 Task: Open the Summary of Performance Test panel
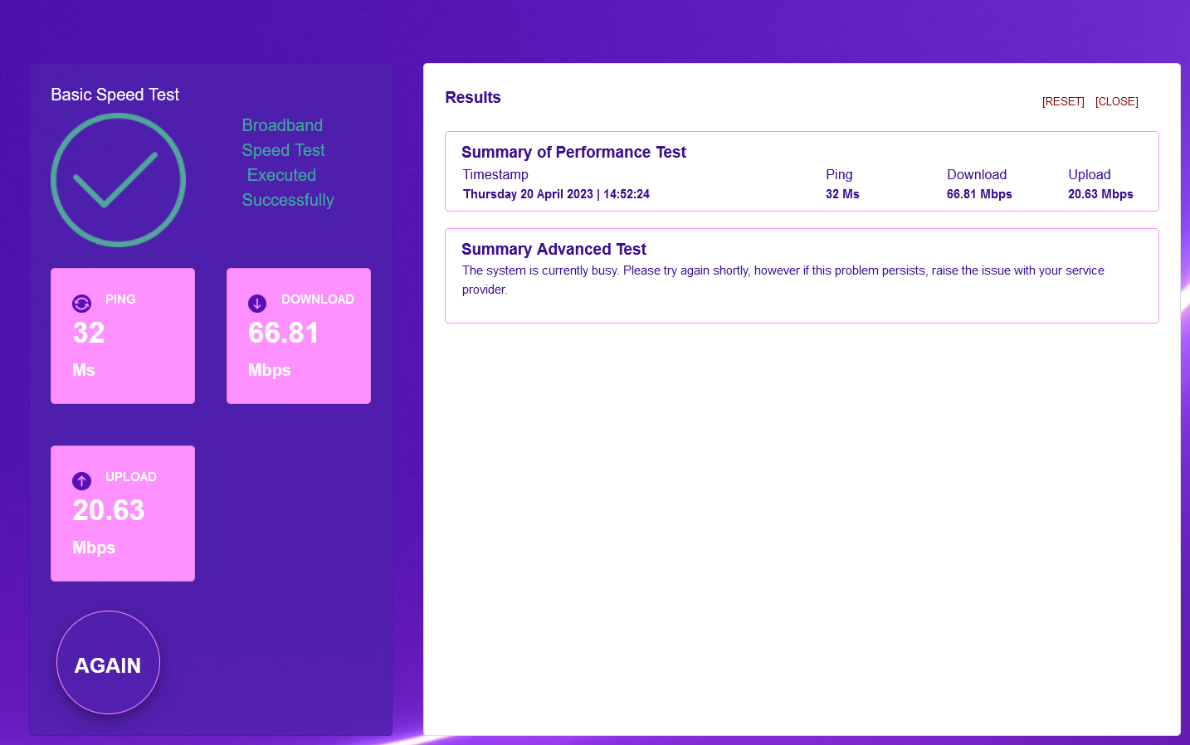pos(802,171)
